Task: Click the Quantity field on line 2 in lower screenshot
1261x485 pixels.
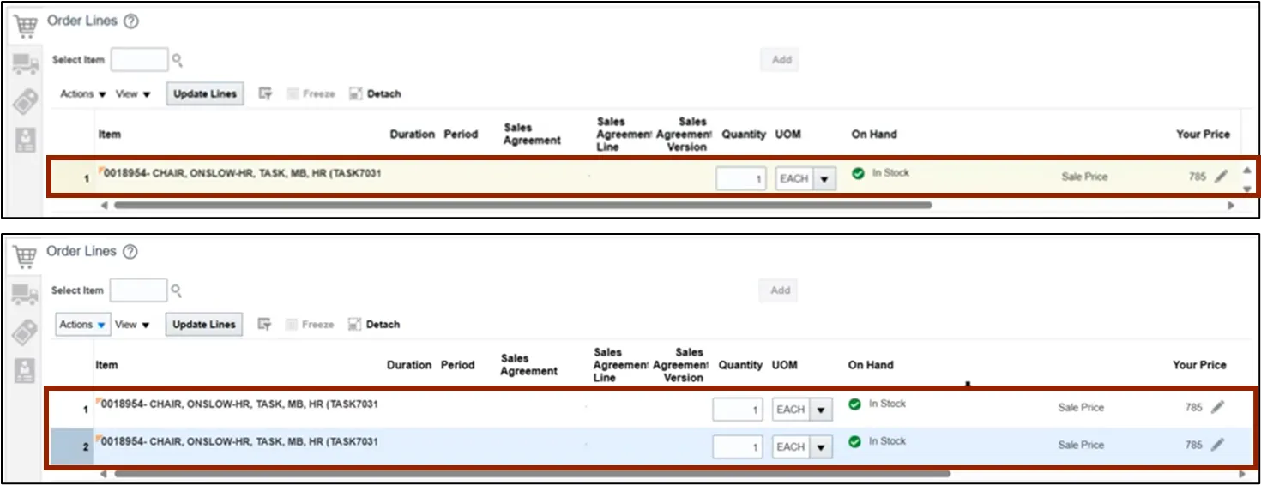Action: (737, 447)
